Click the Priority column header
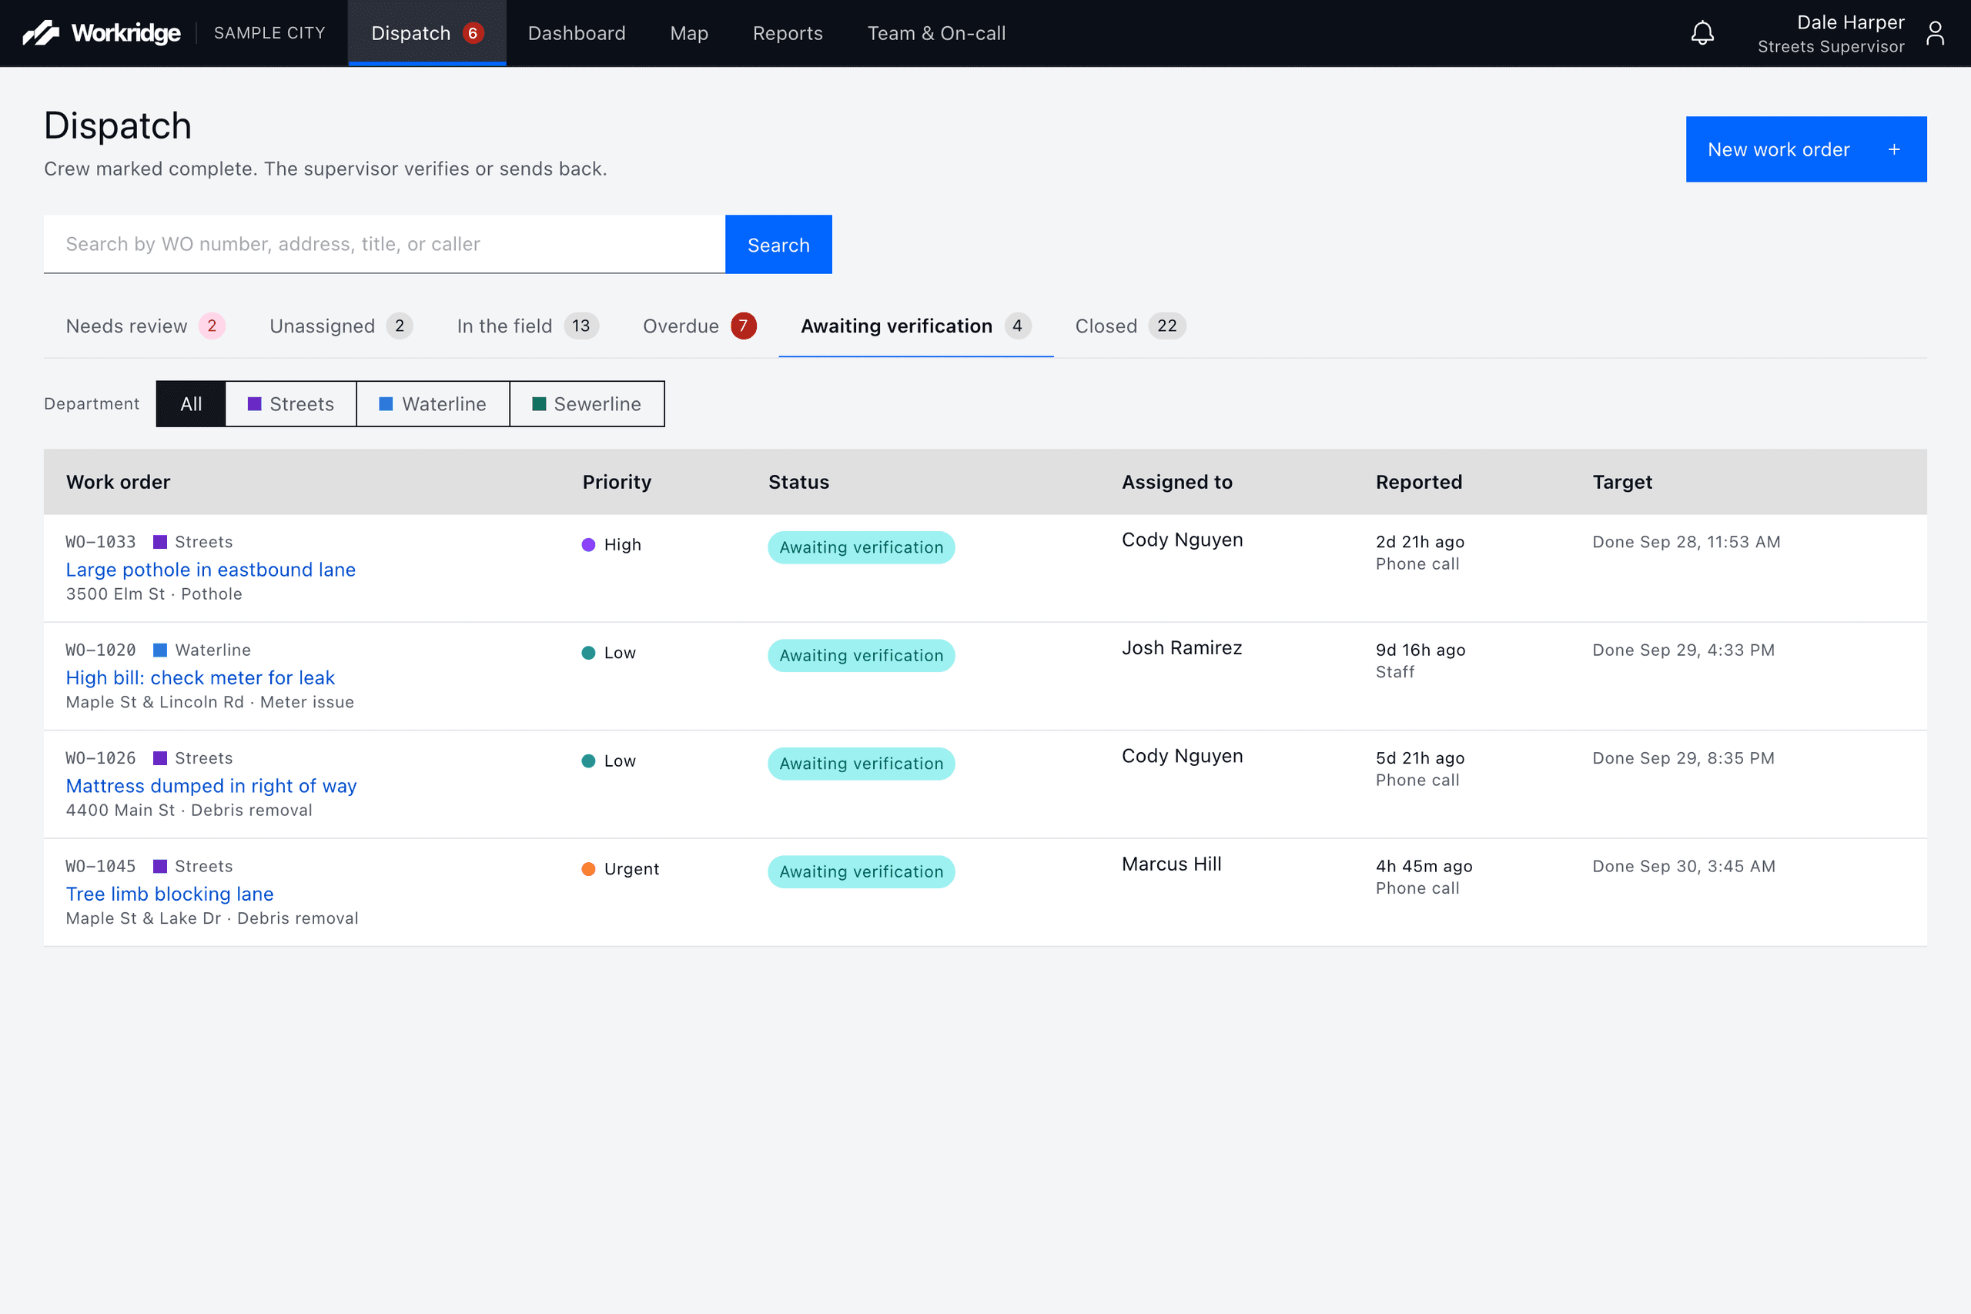 617,482
